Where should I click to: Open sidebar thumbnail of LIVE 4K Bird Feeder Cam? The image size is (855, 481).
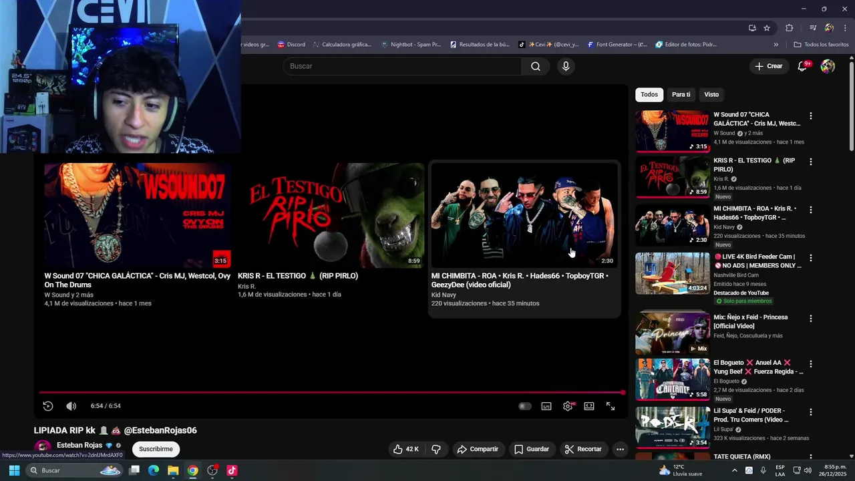[673, 273]
